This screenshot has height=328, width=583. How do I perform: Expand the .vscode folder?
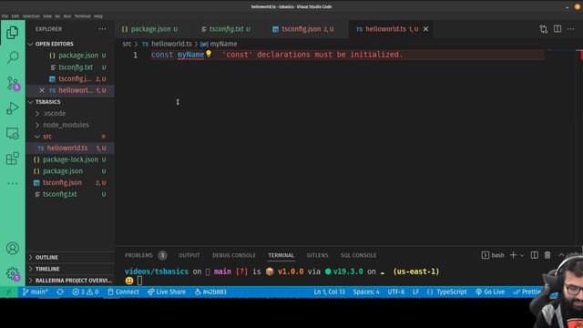(x=70, y=113)
